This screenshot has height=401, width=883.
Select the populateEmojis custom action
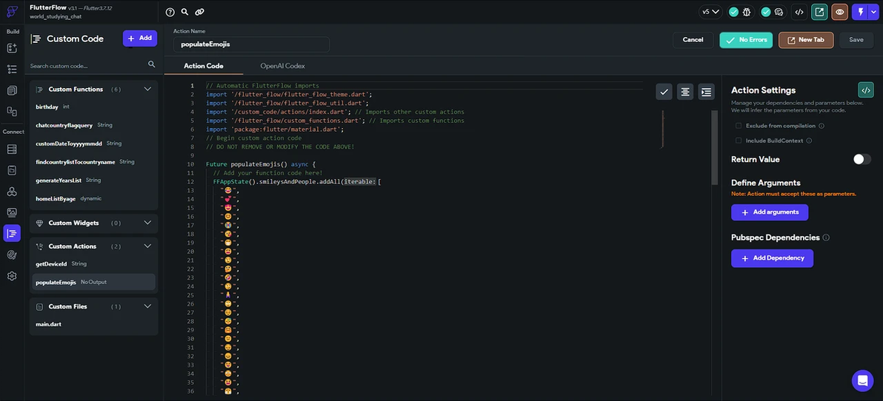[x=93, y=282]
